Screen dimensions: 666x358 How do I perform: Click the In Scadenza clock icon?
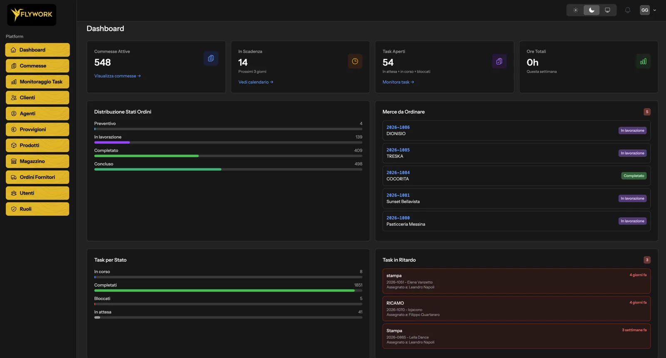(355, 61)
